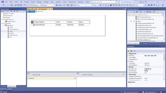The width and height of the screenshot is (166, 93).
Task: Click Add to Source Control button
Action: tap(130, 92)
